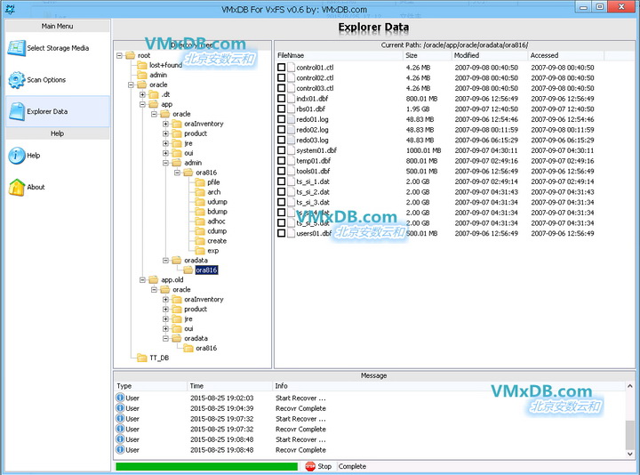Image resolution: width=640 pixels, height=475 pixels.
Task: Sort by Modified column header
Action: pyautogui.click(x=490, y=55)
